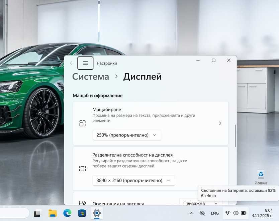Maximize the Настройки window

coord(213,60)
